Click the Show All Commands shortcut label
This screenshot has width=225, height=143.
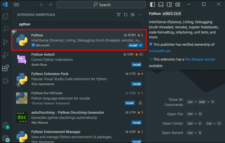point(174,102)
